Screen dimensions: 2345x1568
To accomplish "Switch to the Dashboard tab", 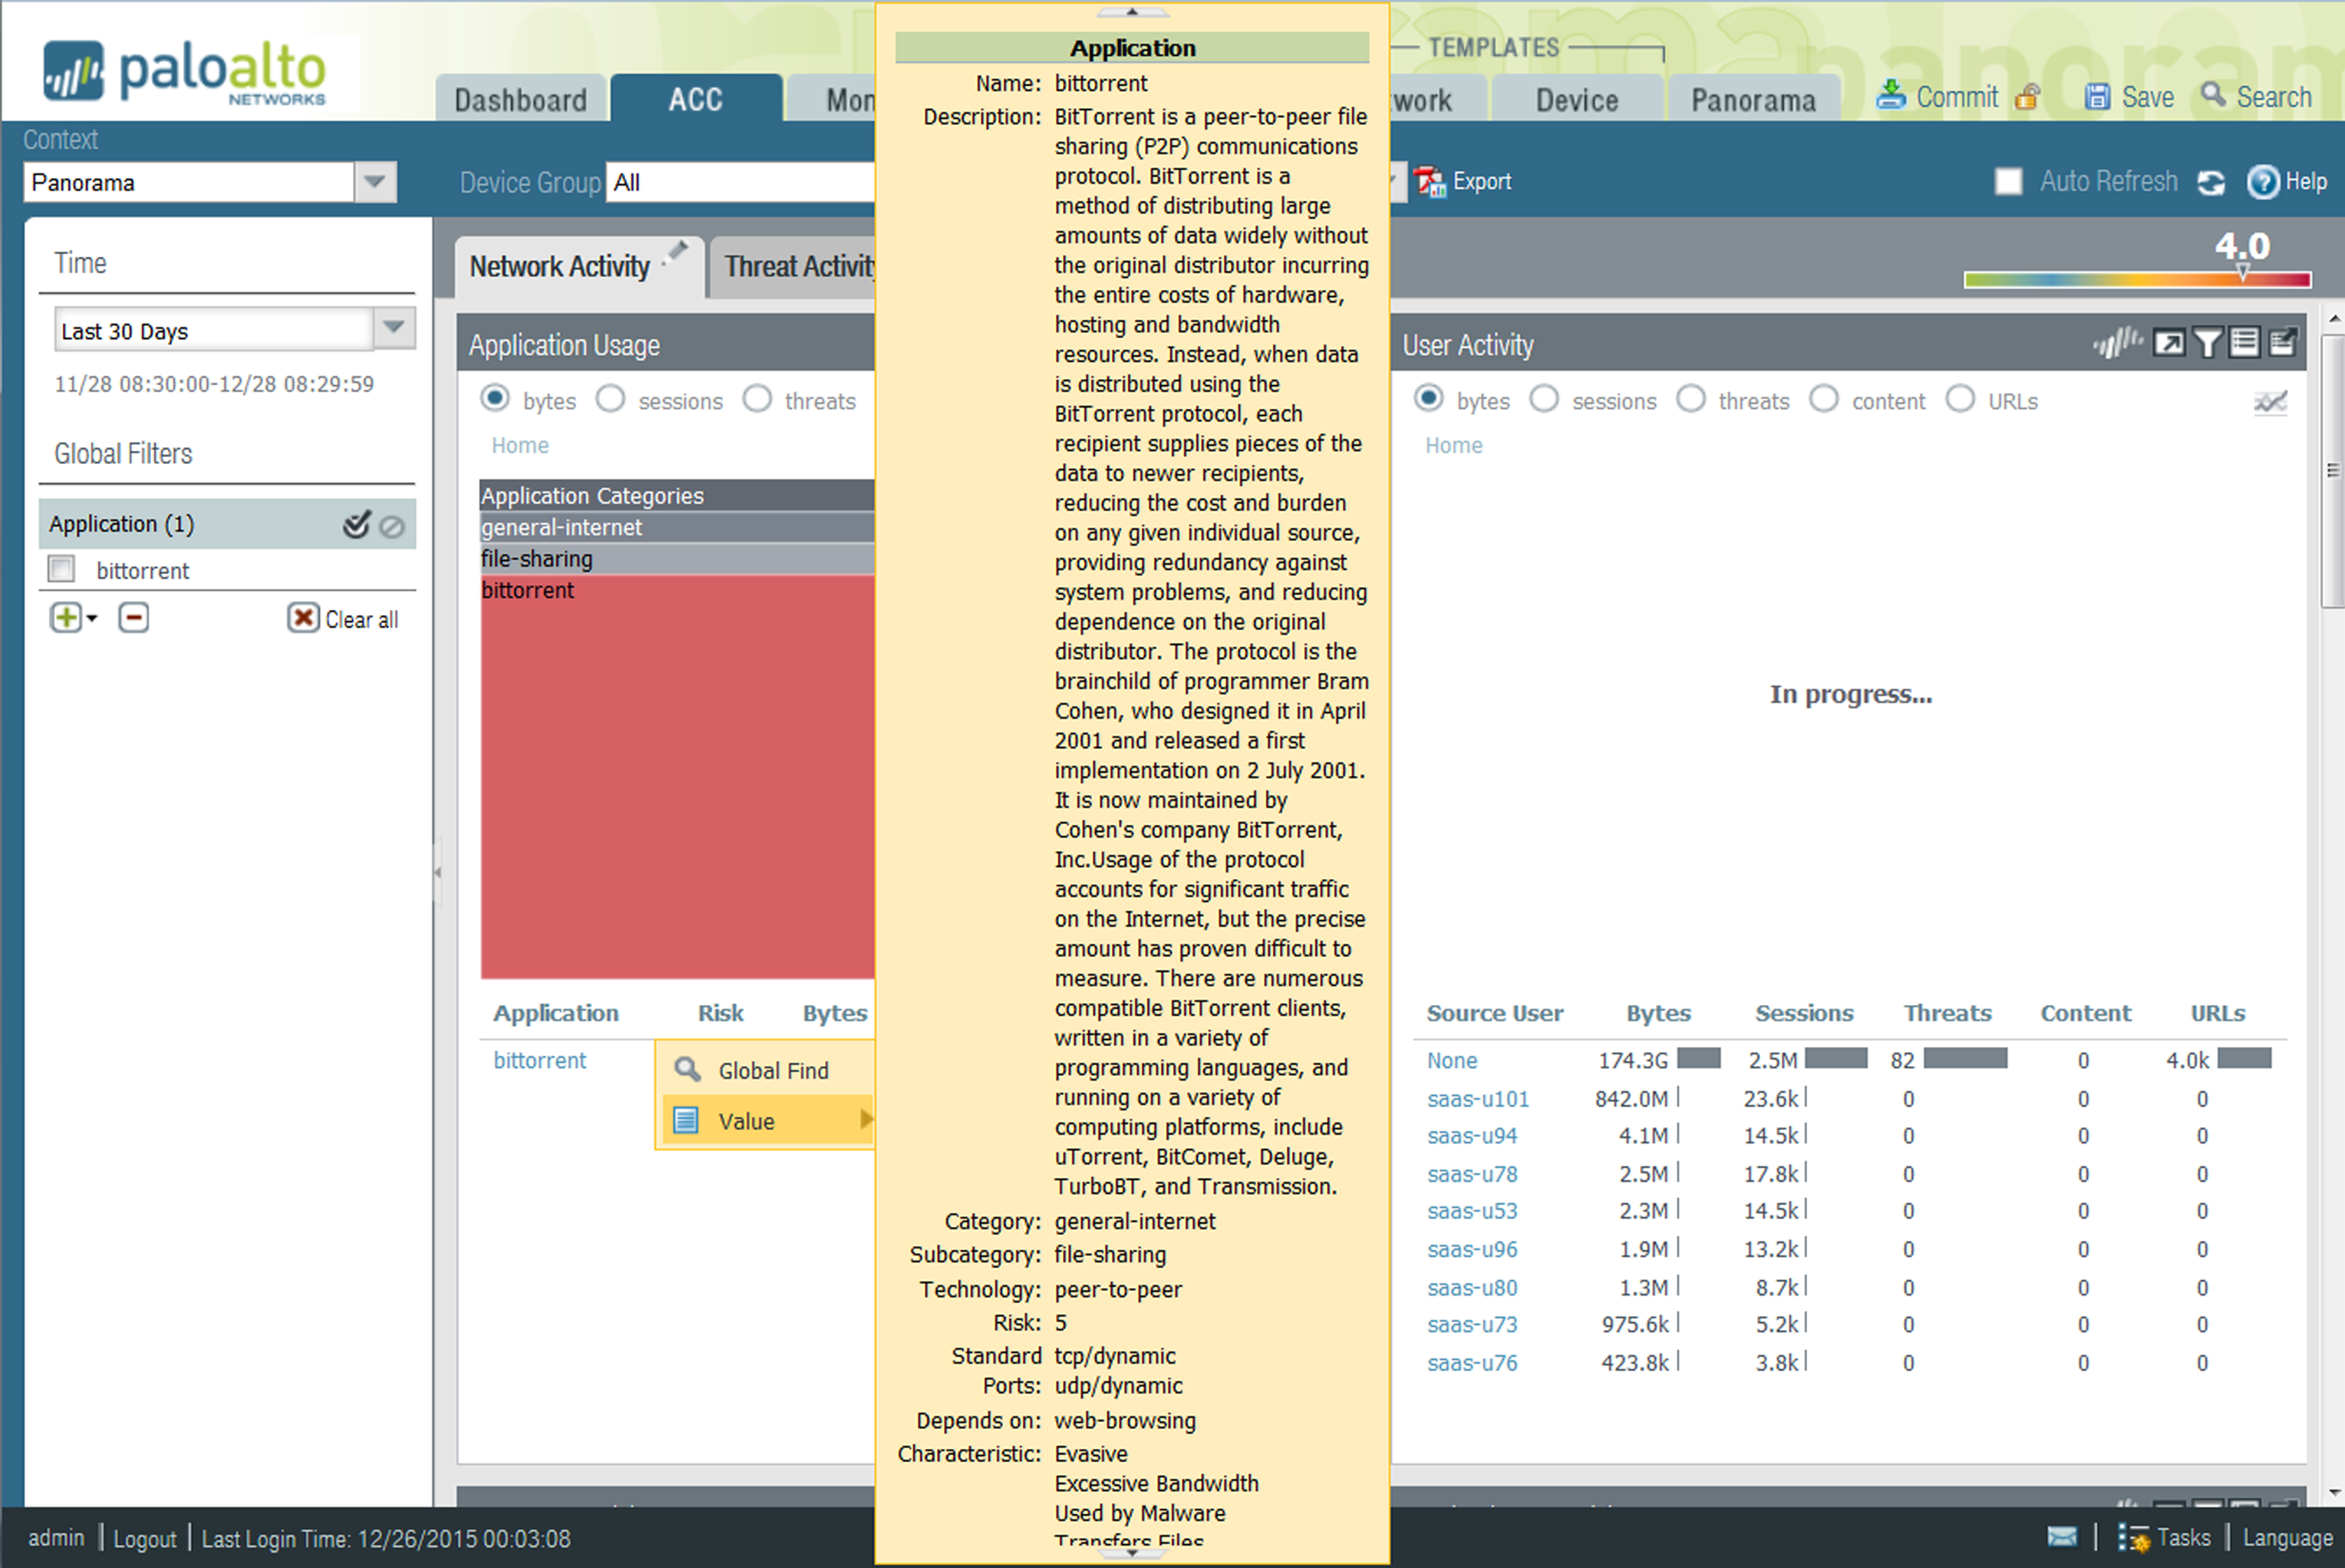I will click(x=520, y=100).
